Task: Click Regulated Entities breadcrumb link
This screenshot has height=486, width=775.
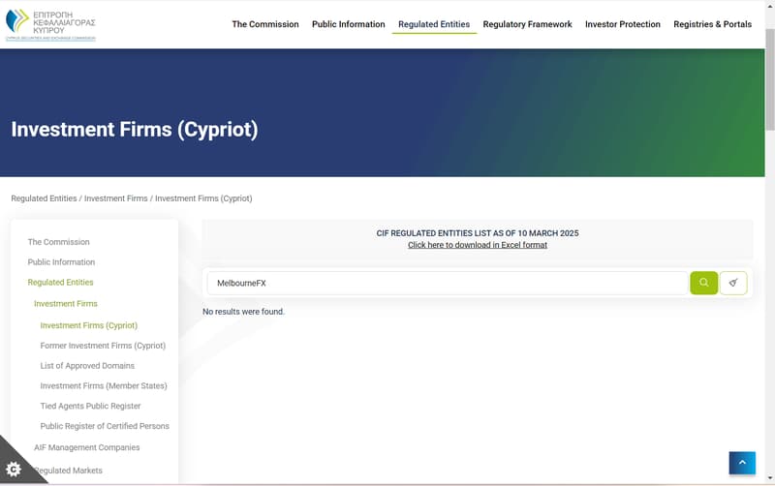Action: 44,198
